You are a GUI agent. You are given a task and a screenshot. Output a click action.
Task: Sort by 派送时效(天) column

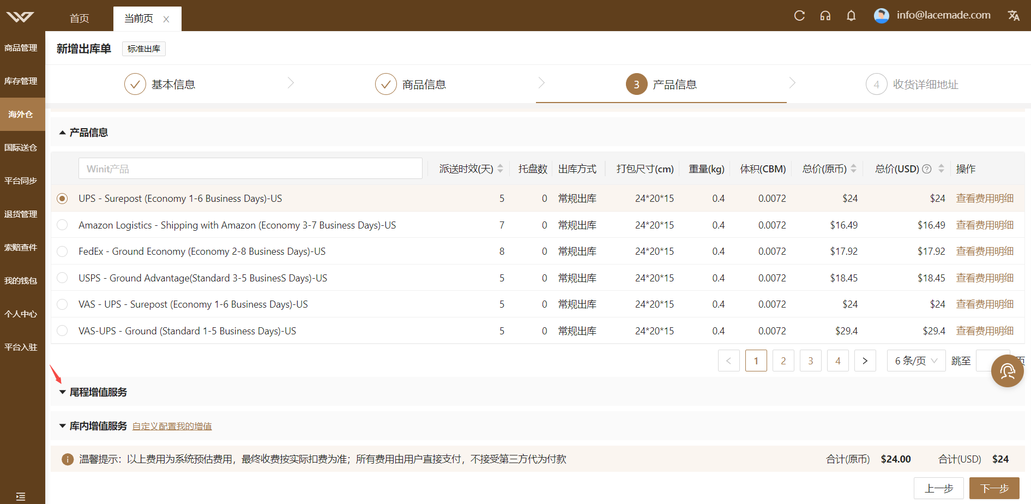(500, 169)
